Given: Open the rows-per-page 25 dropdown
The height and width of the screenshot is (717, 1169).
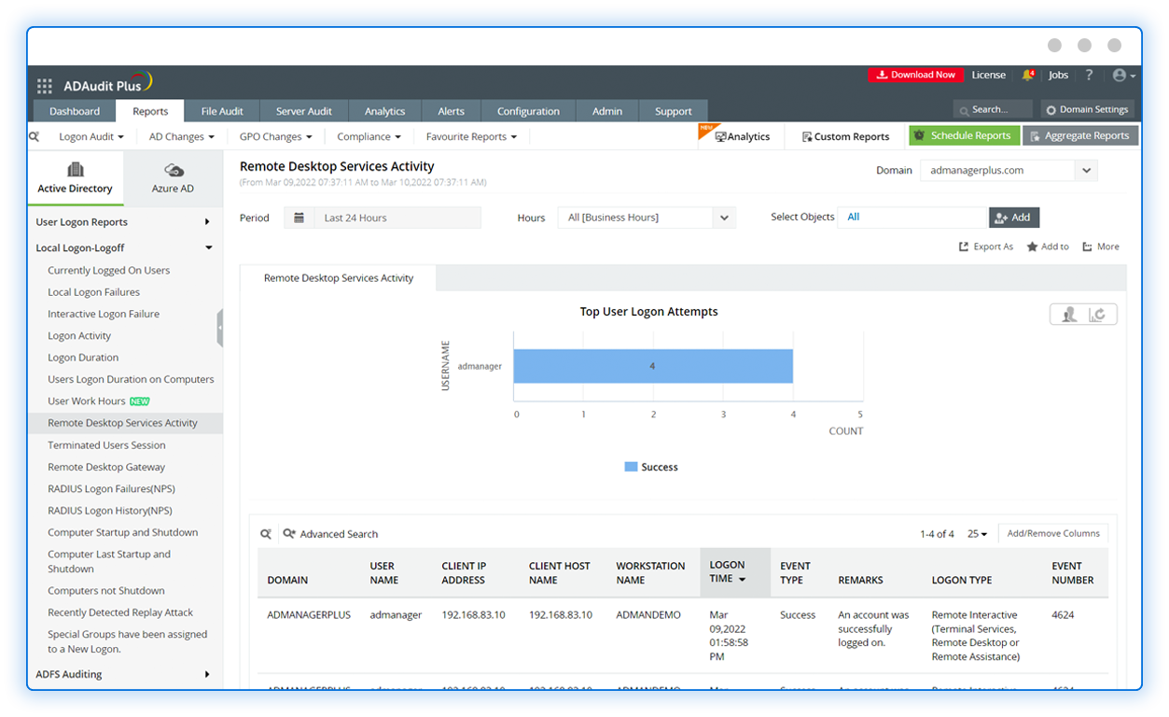Looking at the screenshot, I should coord(977,534).
